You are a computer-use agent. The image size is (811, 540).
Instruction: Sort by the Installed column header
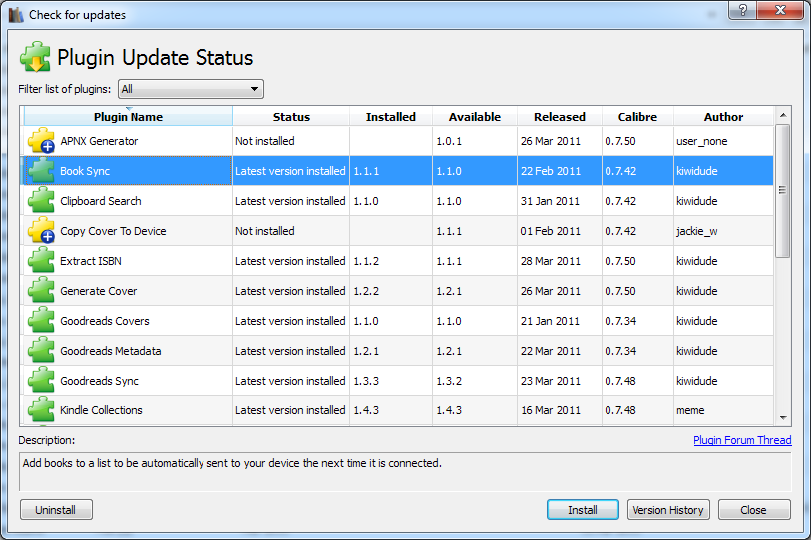pyautogui.click(x=391, y=117)
